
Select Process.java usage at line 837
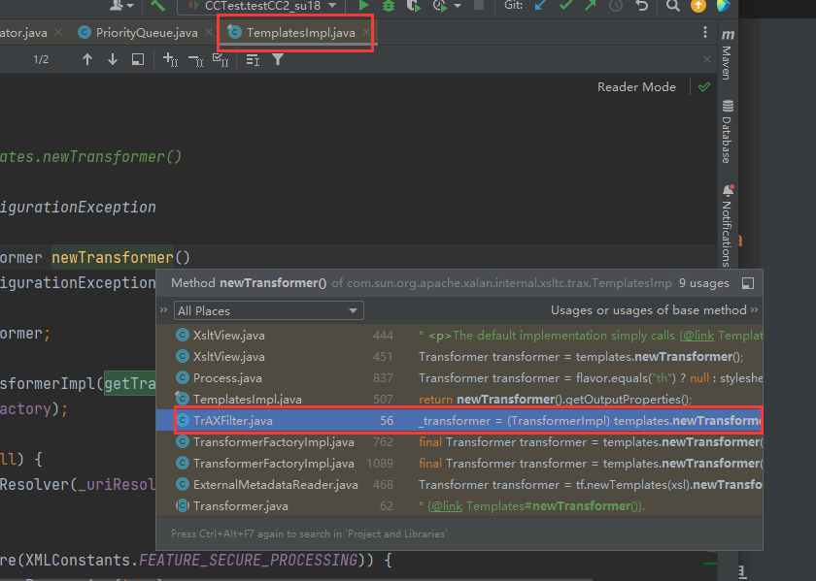[459, 378]
